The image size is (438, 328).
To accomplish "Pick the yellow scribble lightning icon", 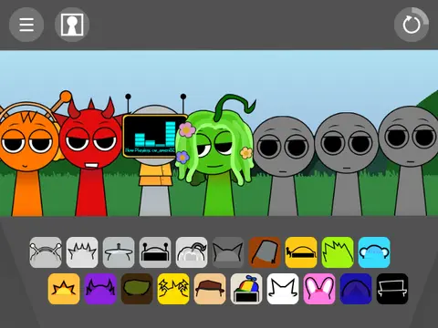I will (173, 289).
